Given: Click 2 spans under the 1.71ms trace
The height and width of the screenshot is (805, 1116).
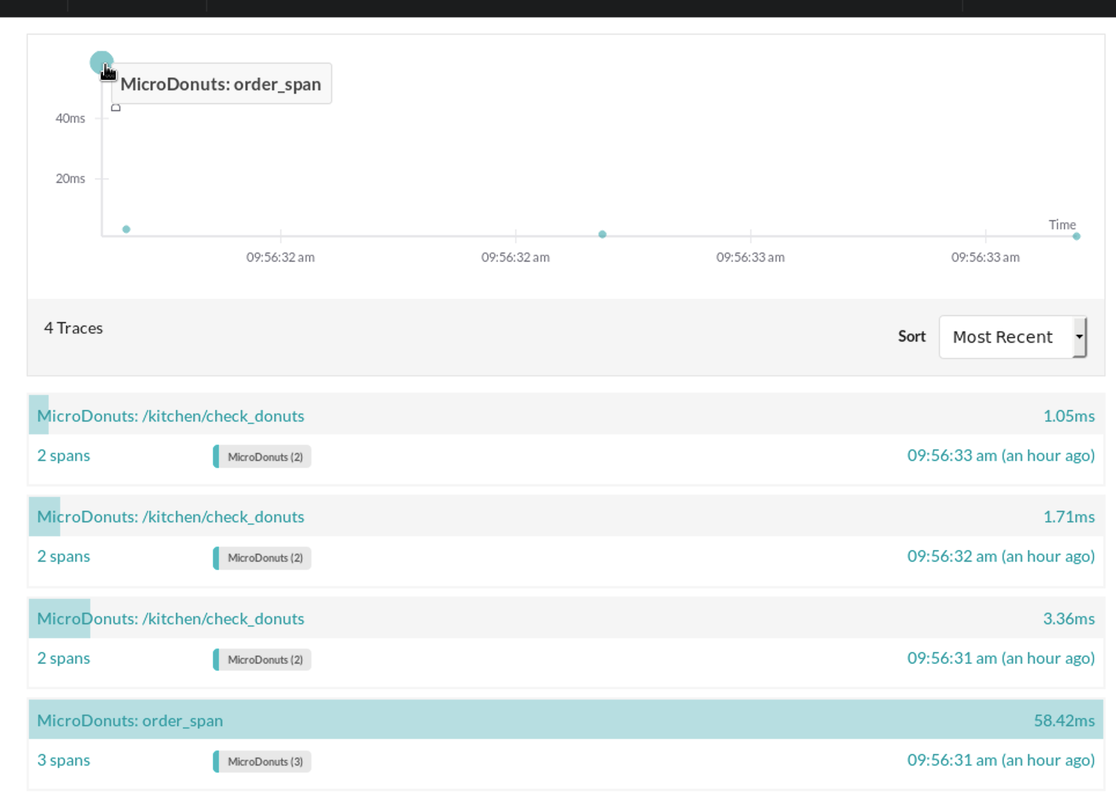Looking at the screenshot, I should [x=64, y=556].
